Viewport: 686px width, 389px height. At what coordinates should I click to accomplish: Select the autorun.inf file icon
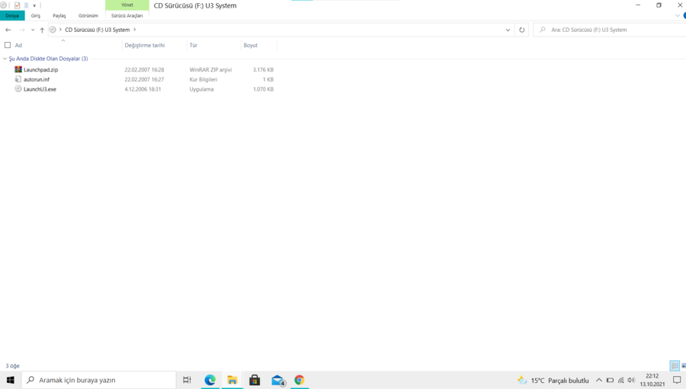point(18,79)
